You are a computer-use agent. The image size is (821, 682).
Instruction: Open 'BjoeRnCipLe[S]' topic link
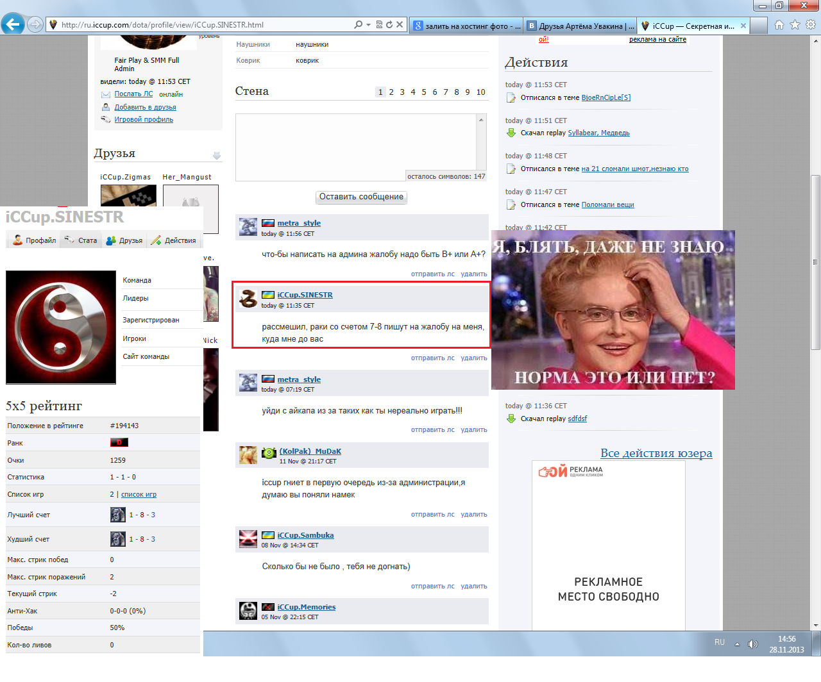(x=606, y=97)
